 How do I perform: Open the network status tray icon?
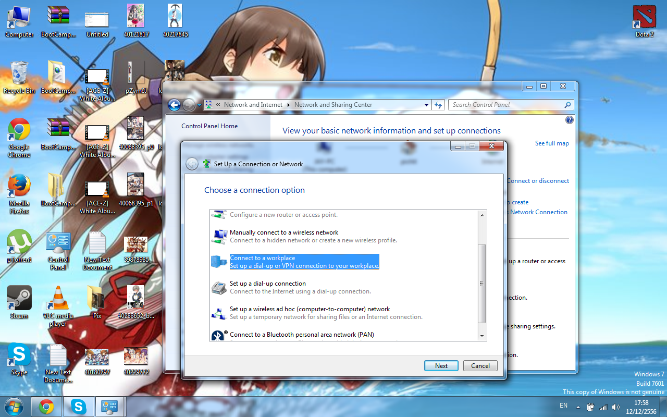pos(603,407)
